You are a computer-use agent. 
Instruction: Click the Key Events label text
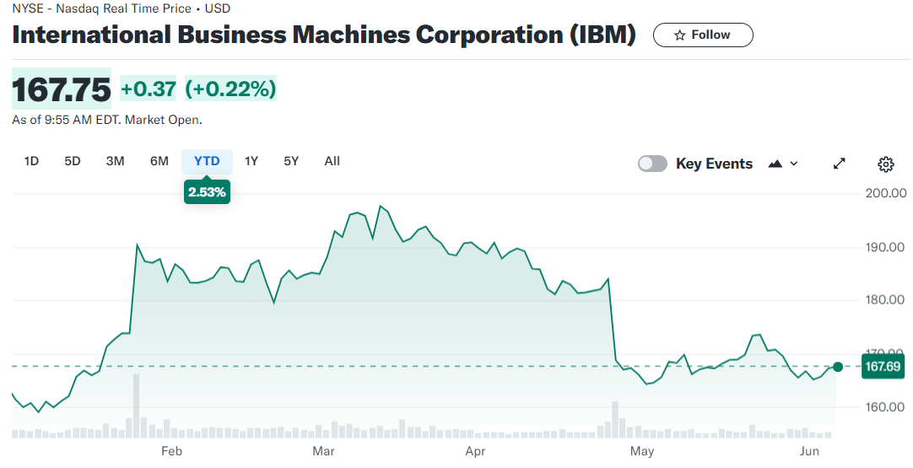pyautogui.click(x=714, y=164)
